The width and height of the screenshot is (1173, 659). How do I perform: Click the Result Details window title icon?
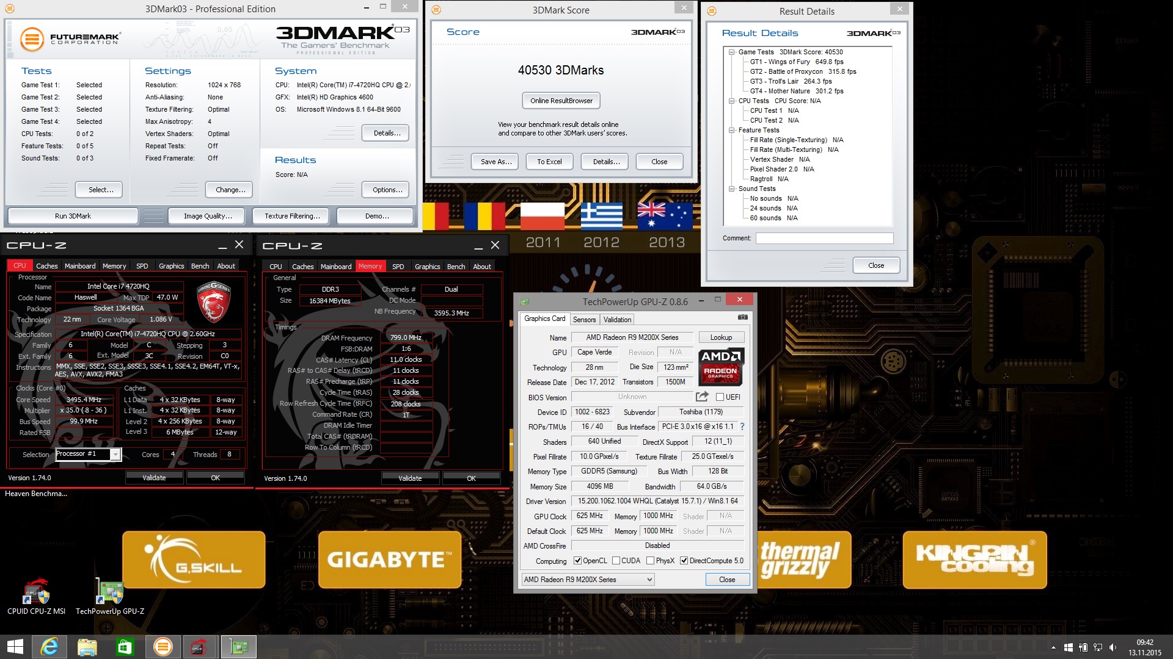click(x=712, y=11)
